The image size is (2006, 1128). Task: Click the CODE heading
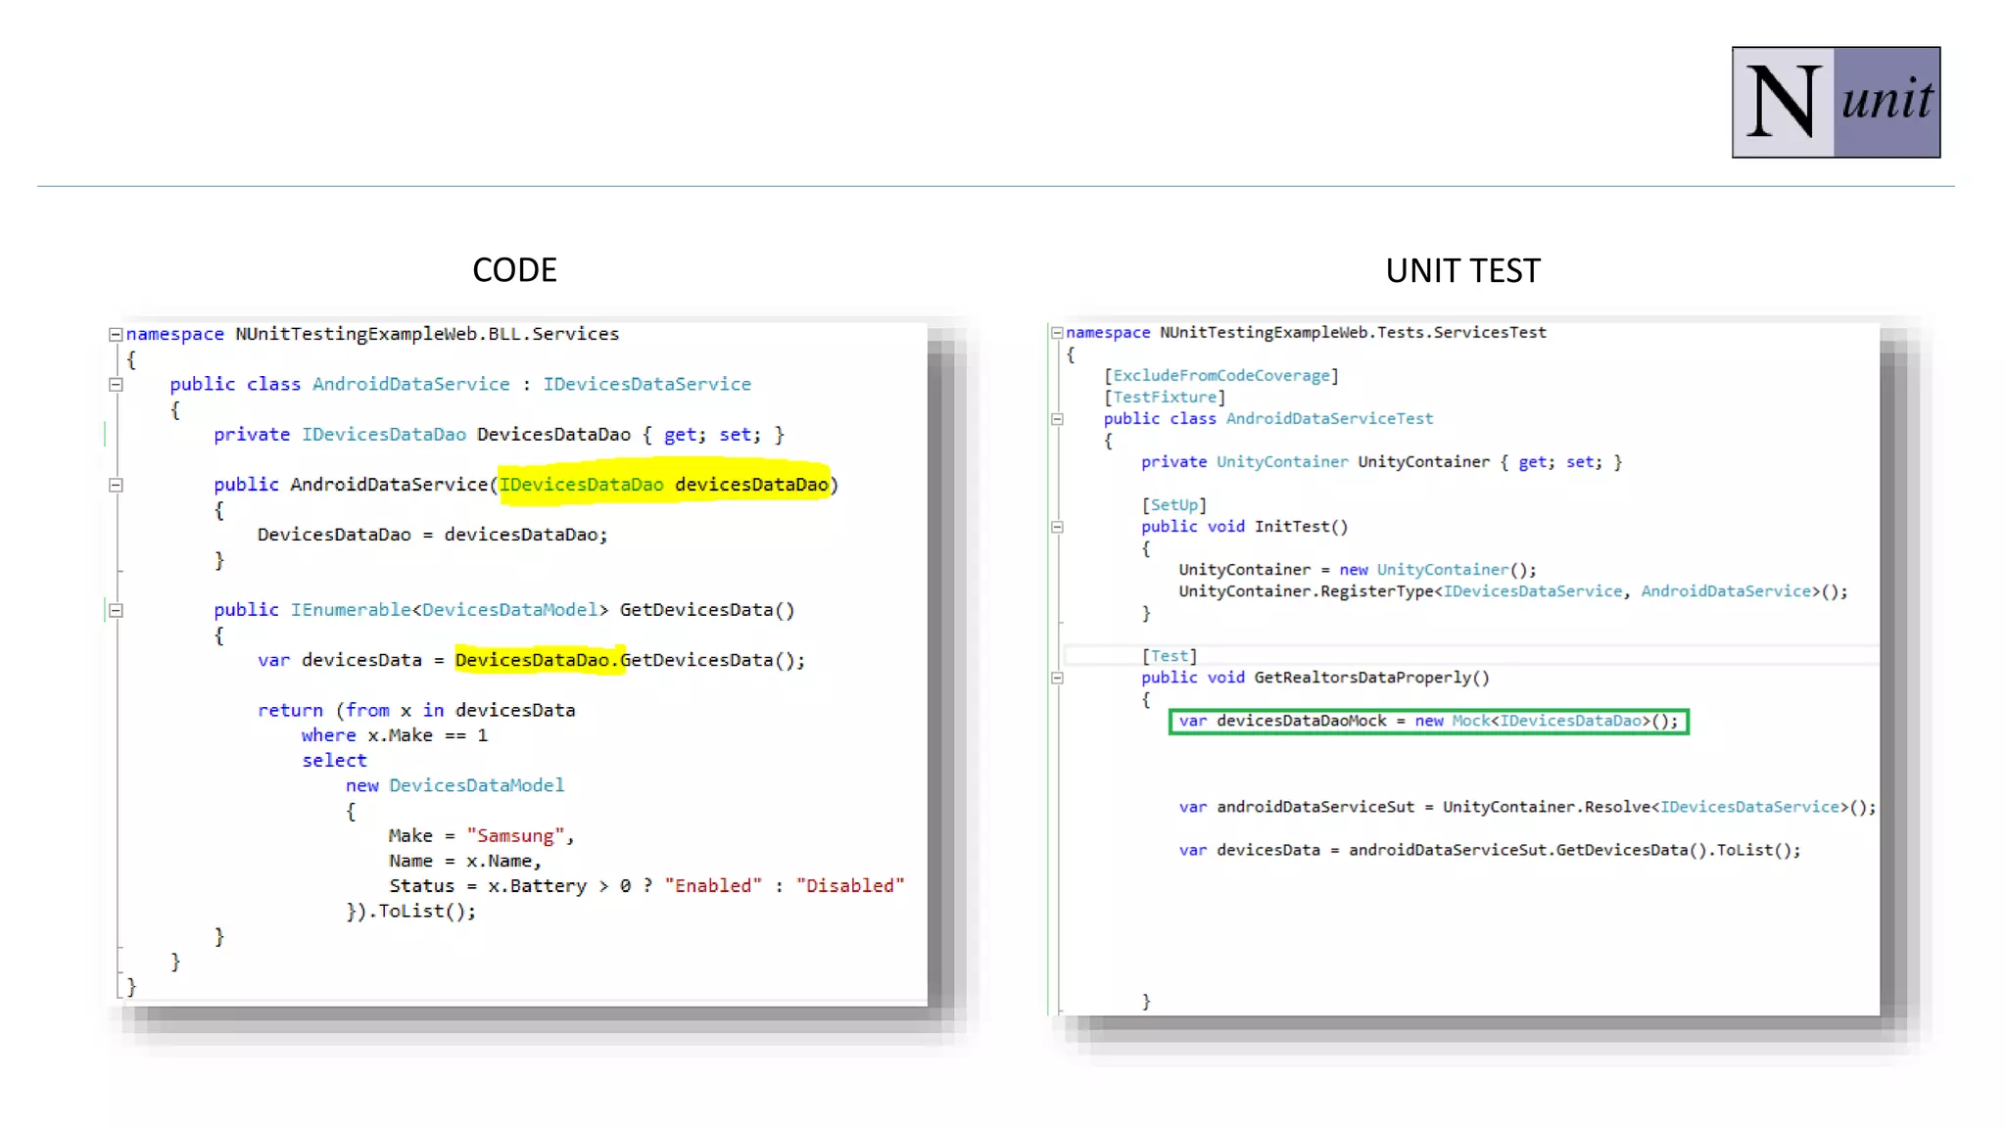(514, 270)
